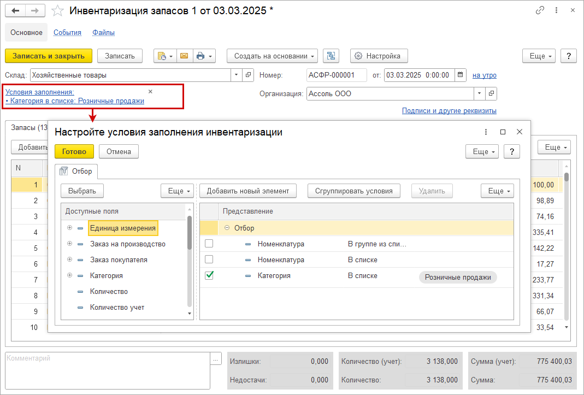Select the Количество учет field row

(123, 308)
